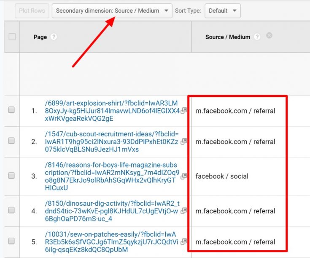Open the /10031/sew-on-patches-easily page link
The height and width of the screenshot is (258, 310).
[111, 242]
